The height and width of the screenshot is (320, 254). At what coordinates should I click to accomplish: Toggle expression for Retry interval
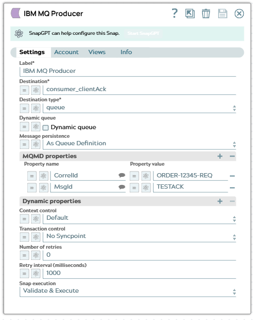[24, 273]
